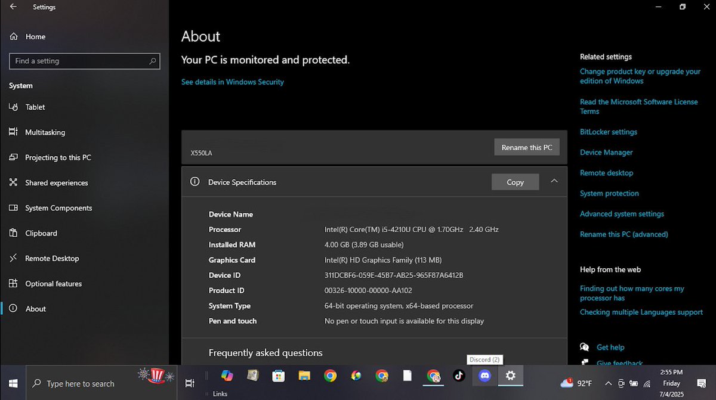This screenshot has height=400, width=716.
Task: Open the blank document icon in the taskbar
Action: (408, 376)
